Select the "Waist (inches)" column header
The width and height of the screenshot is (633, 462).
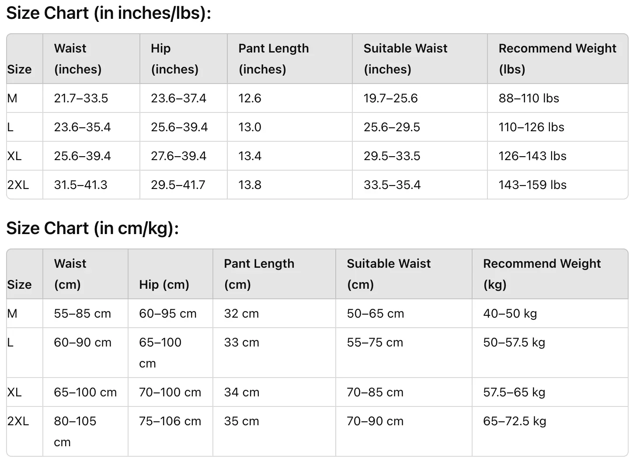tap(78, 59)
